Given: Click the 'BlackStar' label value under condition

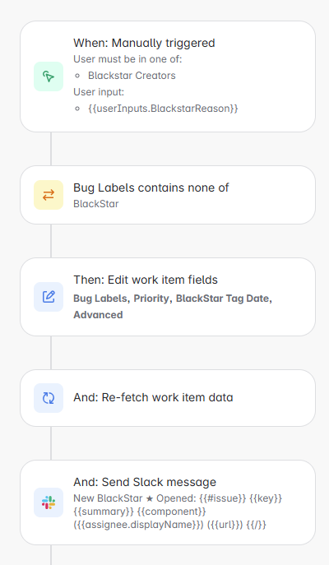Looking at the screenshot, I should [96, 204].
